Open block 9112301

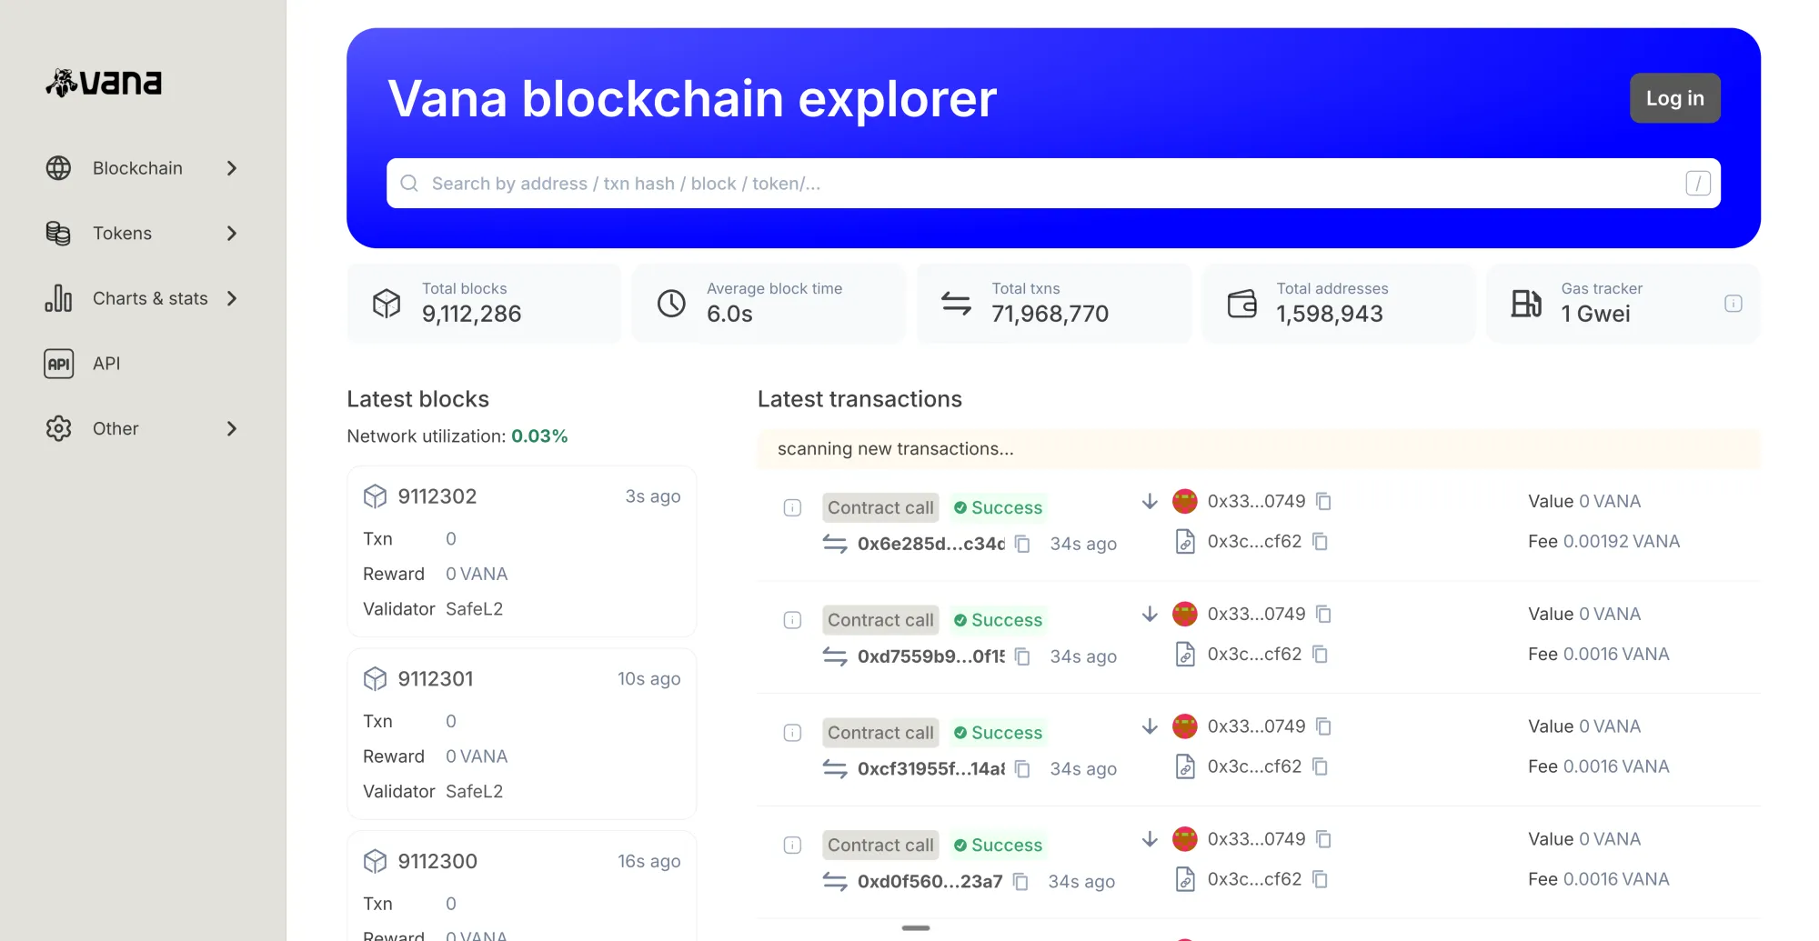pyautogui.click(x=435, y=679)
